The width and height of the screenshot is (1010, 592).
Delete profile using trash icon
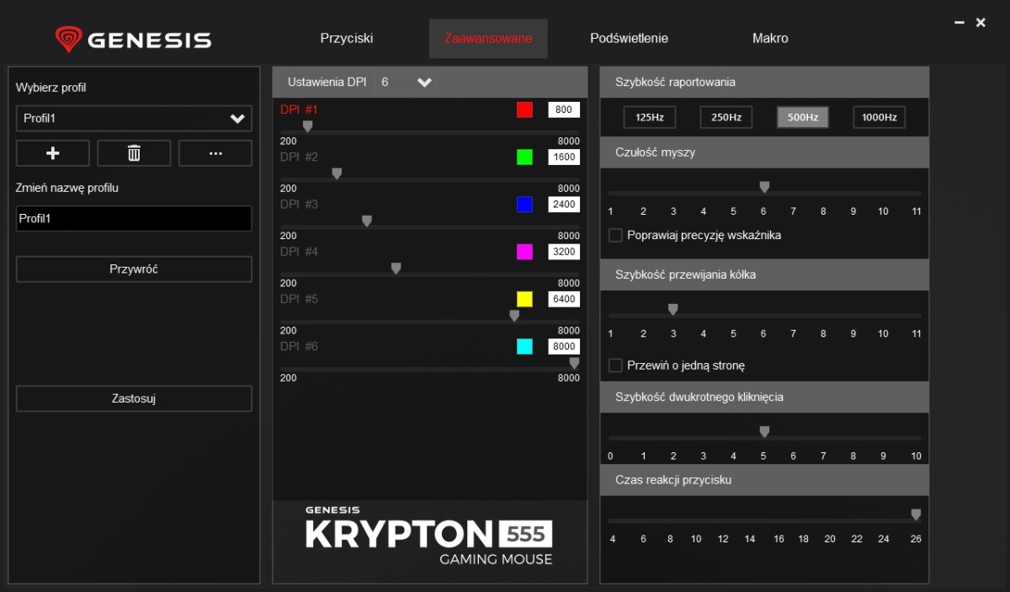(x=134, y=153)
